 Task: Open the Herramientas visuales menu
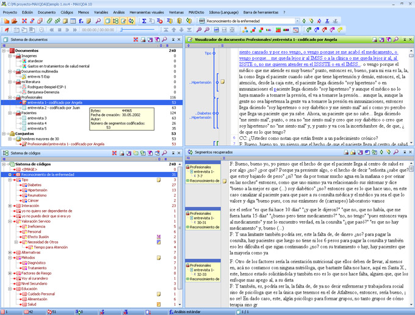146,12
